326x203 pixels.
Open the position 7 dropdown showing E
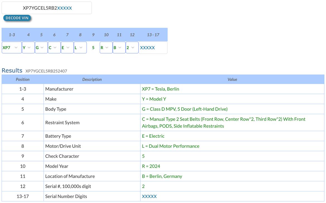tap(67, 47)
